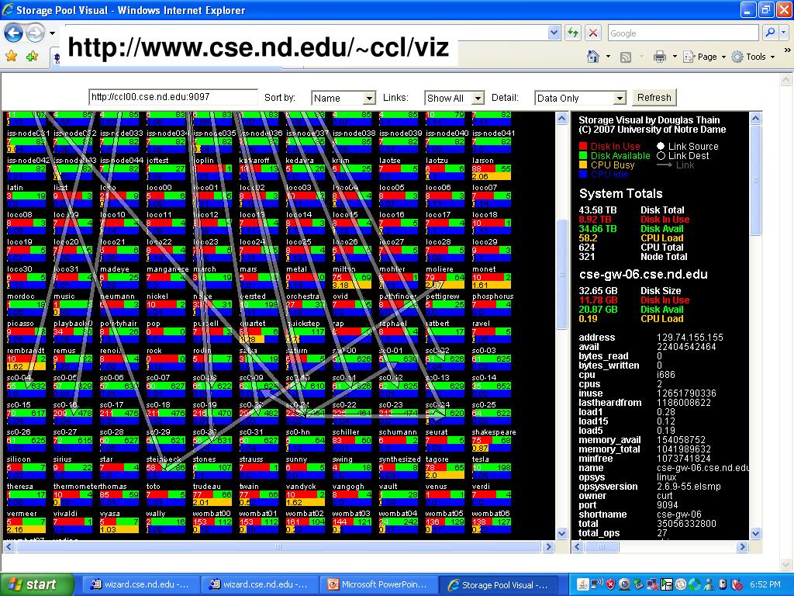Open the Page menu in toolbar
Viewport: 794px width, 596px height.
point(704,57)
